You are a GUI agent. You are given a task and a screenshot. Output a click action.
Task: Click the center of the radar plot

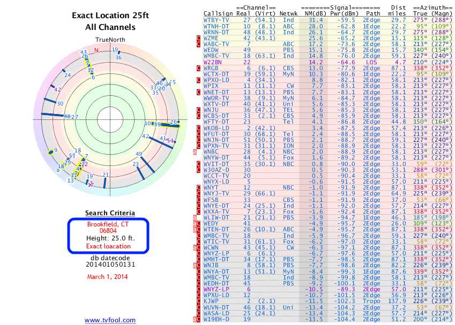click(110, 119)
